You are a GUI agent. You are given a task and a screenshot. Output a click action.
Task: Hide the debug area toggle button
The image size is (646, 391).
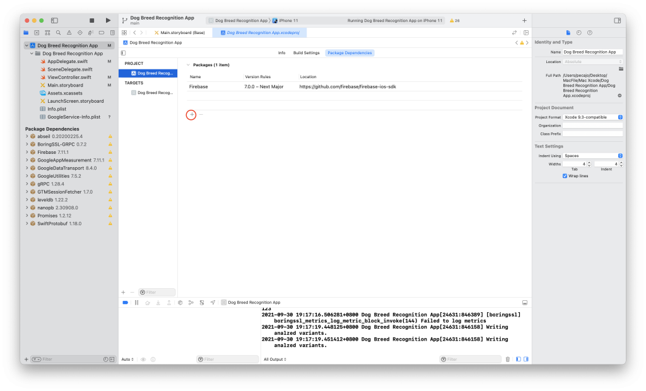click(525, 303)
